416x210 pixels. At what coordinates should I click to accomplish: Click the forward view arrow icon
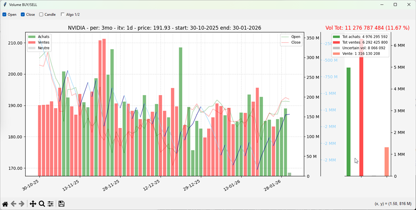[x=22, y=204]
